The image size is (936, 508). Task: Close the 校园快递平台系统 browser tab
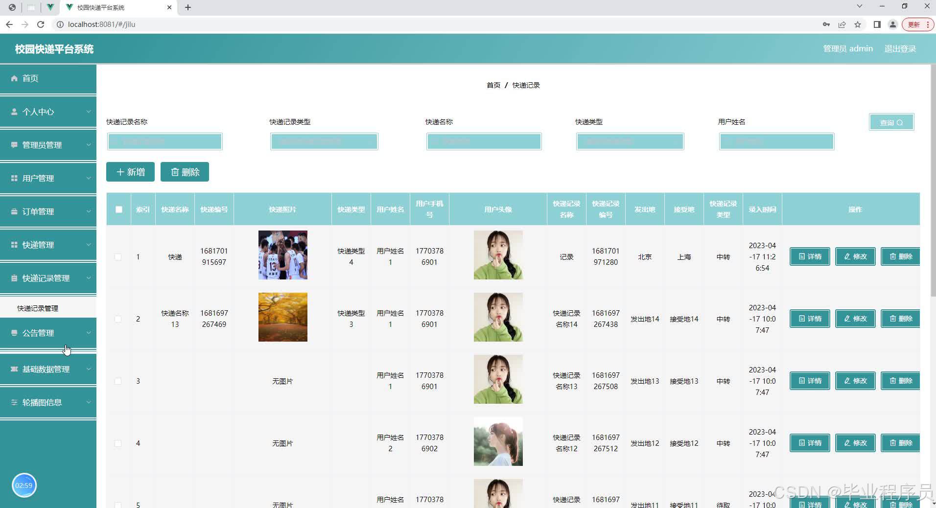click(169, 7)
